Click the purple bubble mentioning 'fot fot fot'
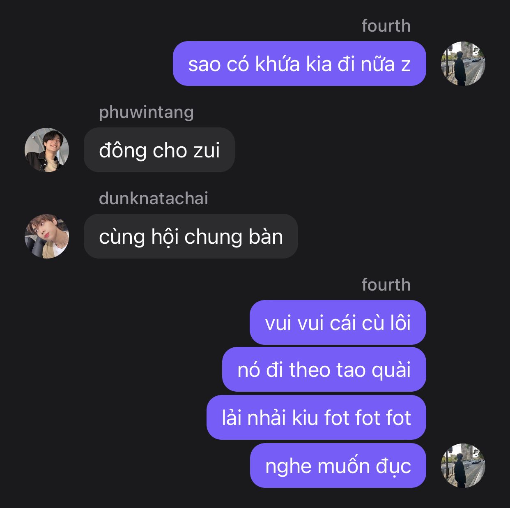The width and height of the screenshot is (510, 508). click(x=316, y=418)
